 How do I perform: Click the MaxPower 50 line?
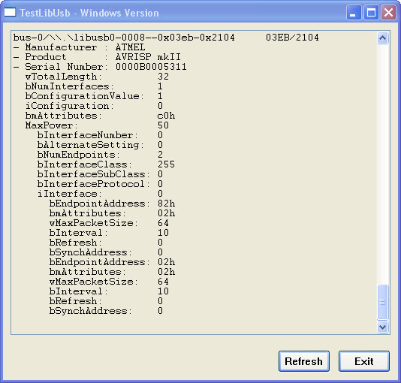click(x=97, y=125)
